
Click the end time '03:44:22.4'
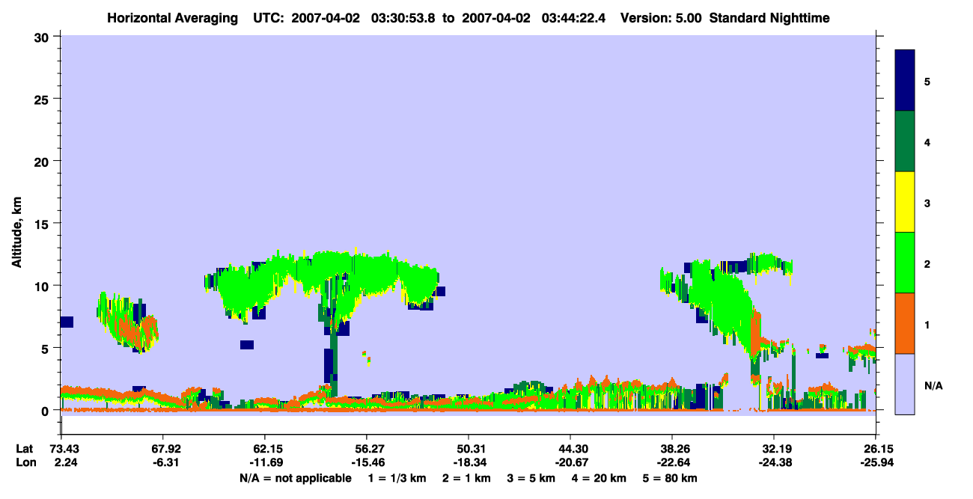coord(574,18)
